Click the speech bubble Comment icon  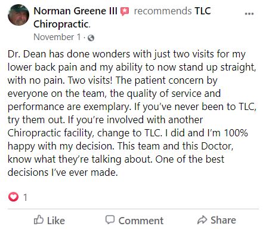(110, 219)
